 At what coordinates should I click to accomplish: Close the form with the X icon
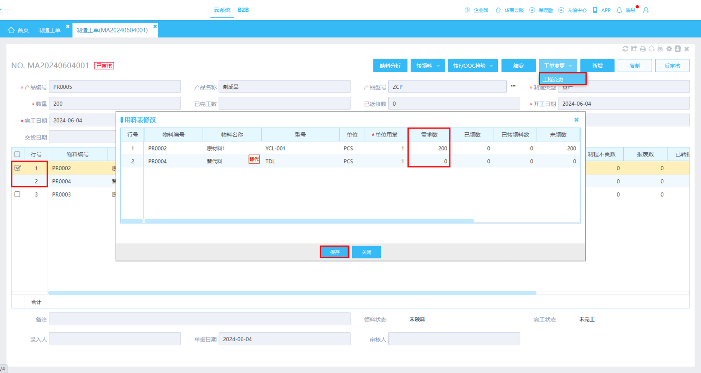687,49
